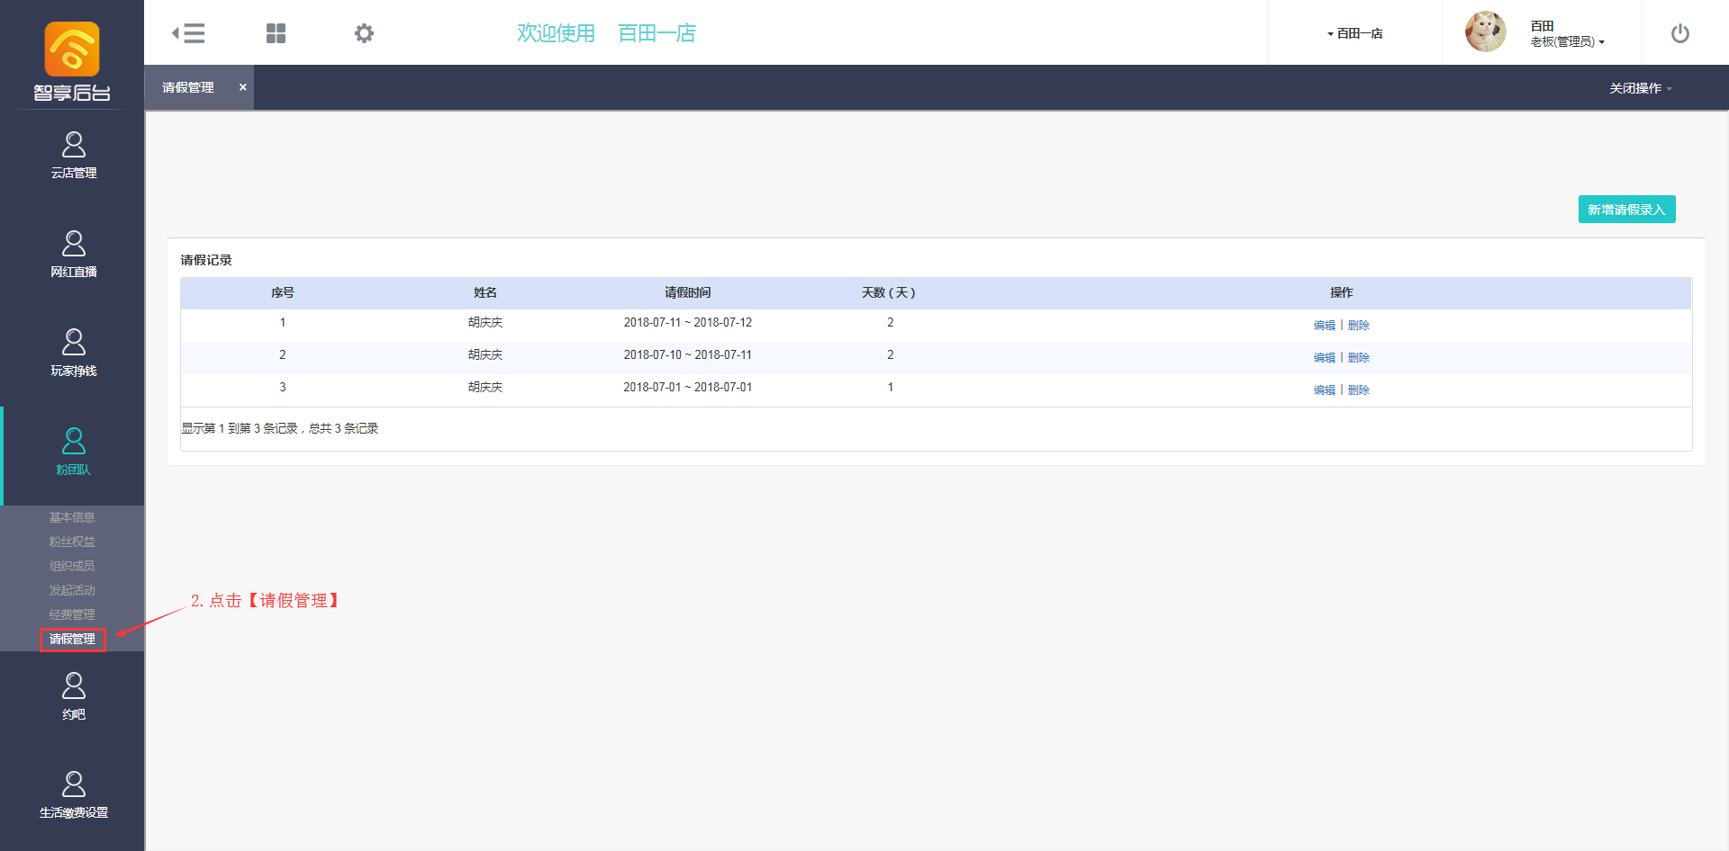
Task: Click the 欢迎使用 welcome text
Action: click(x=556, y=33)
